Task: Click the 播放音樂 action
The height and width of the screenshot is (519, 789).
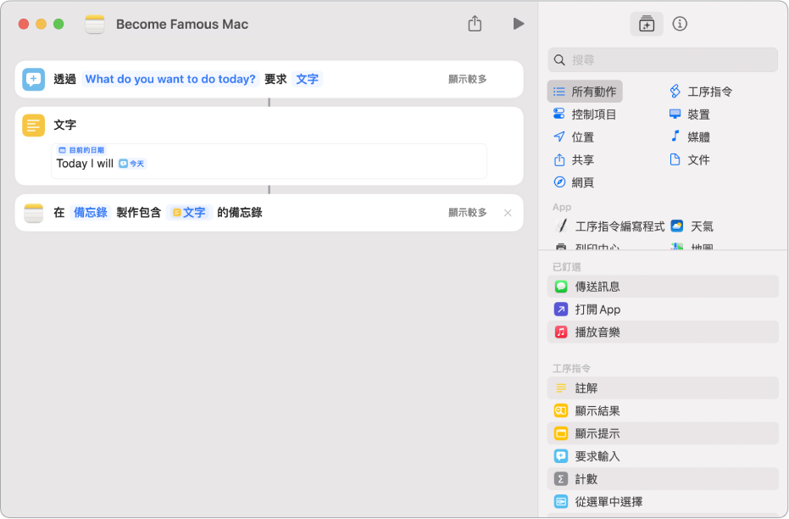Action: (x=663, y=332)
